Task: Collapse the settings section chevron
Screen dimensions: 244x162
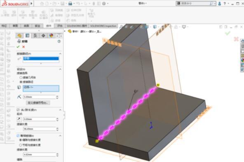Action: click(x=60, y=69)
